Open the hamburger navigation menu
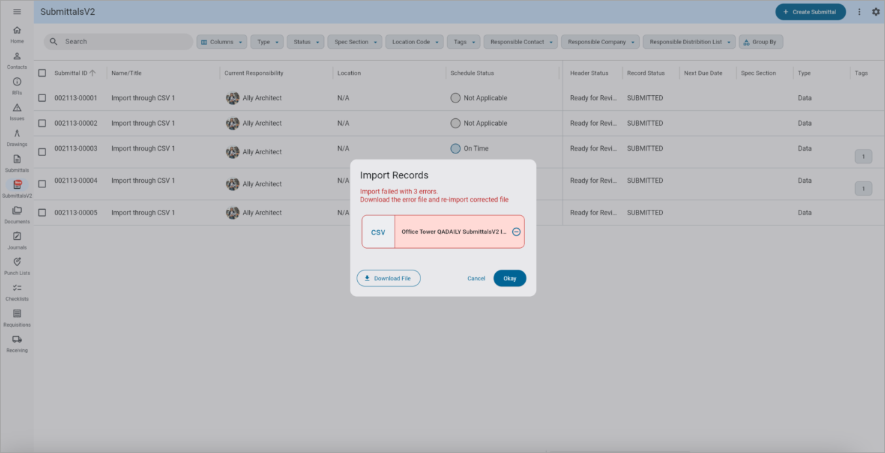This screenshot has width=885, height=453. [x=17, y=12]
